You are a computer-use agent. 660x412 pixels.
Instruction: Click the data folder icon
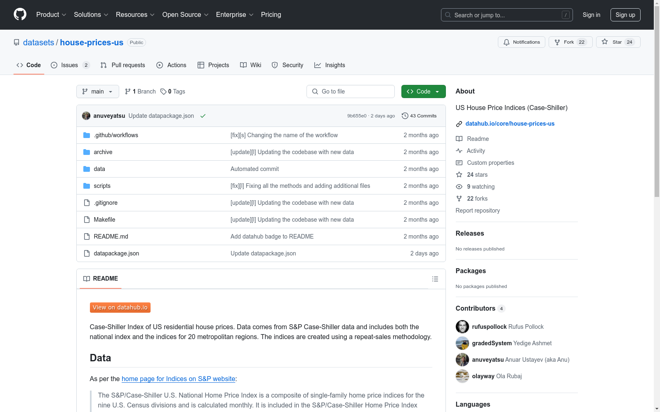click(x=87, y=169)
